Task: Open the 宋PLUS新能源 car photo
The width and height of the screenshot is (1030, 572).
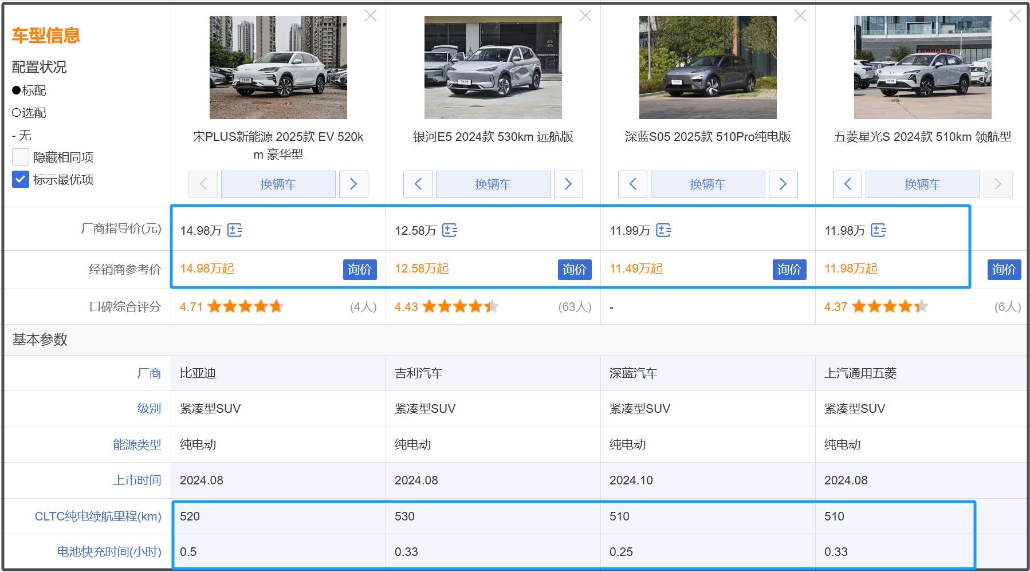Action: [278, 68]
